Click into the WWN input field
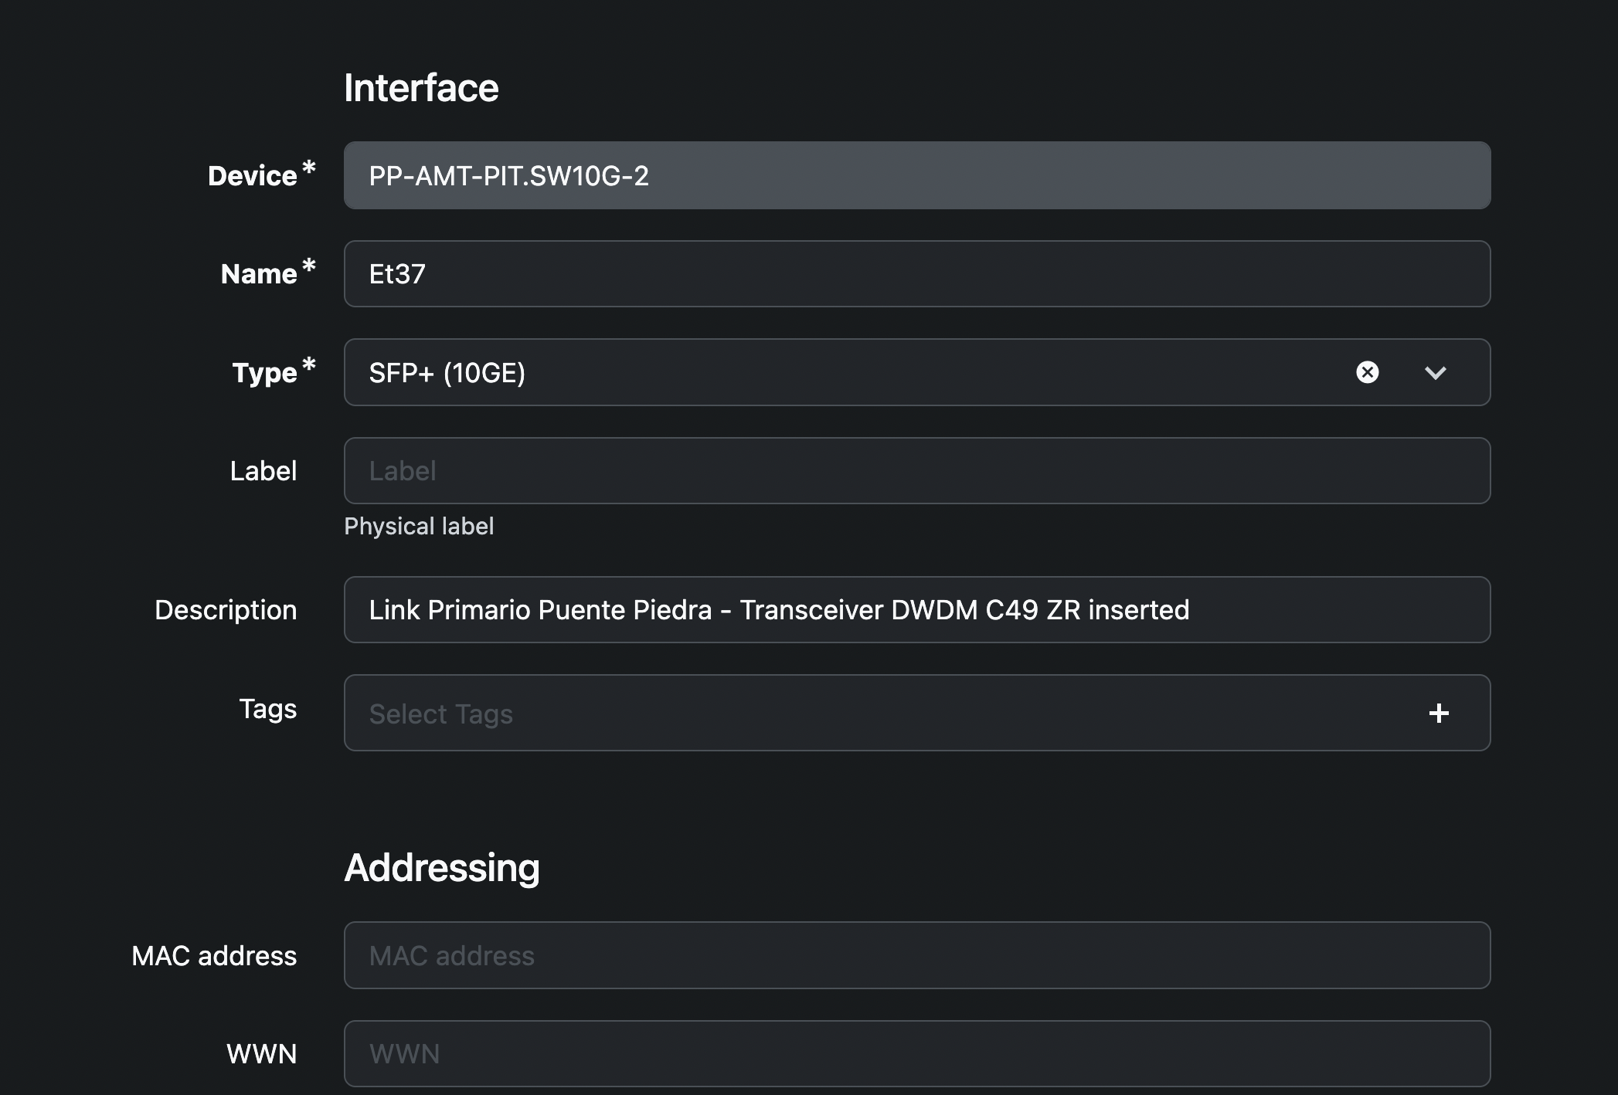The width and height of the screenshot is (1618, 1095). pyautogui.click(x=916, y=1053)
